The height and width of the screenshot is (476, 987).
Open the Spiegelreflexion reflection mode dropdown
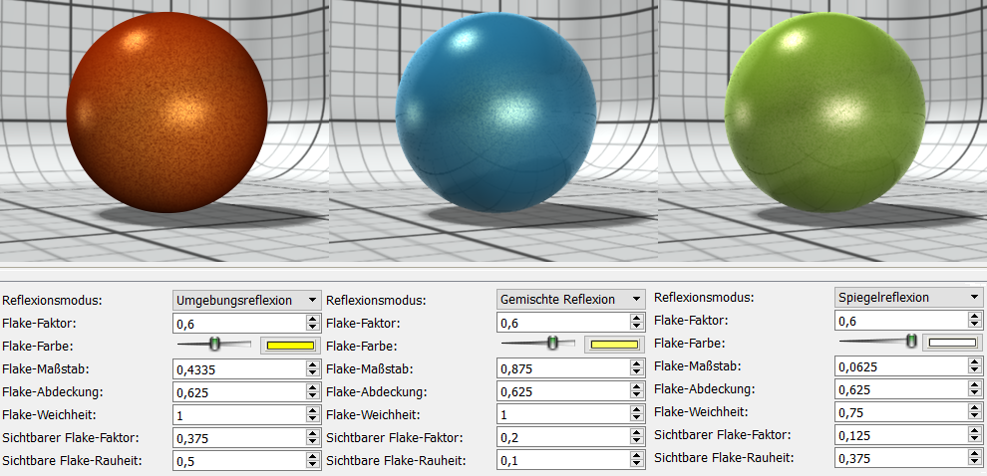pos(909,298)
